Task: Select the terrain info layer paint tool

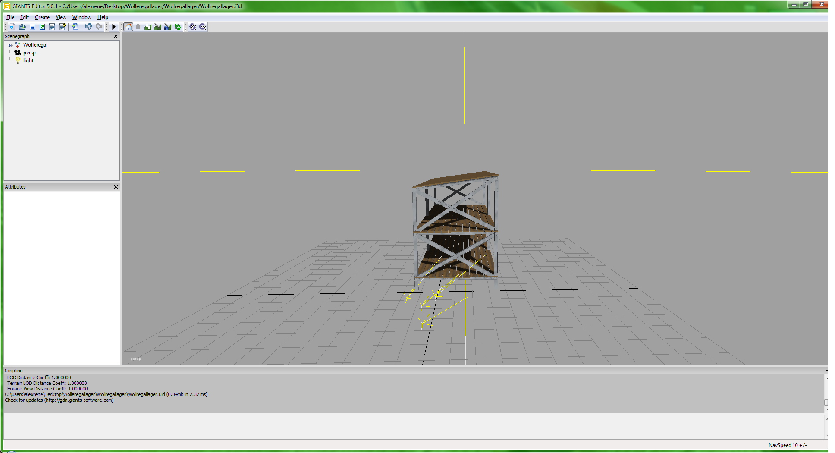Action: [168, 27]
